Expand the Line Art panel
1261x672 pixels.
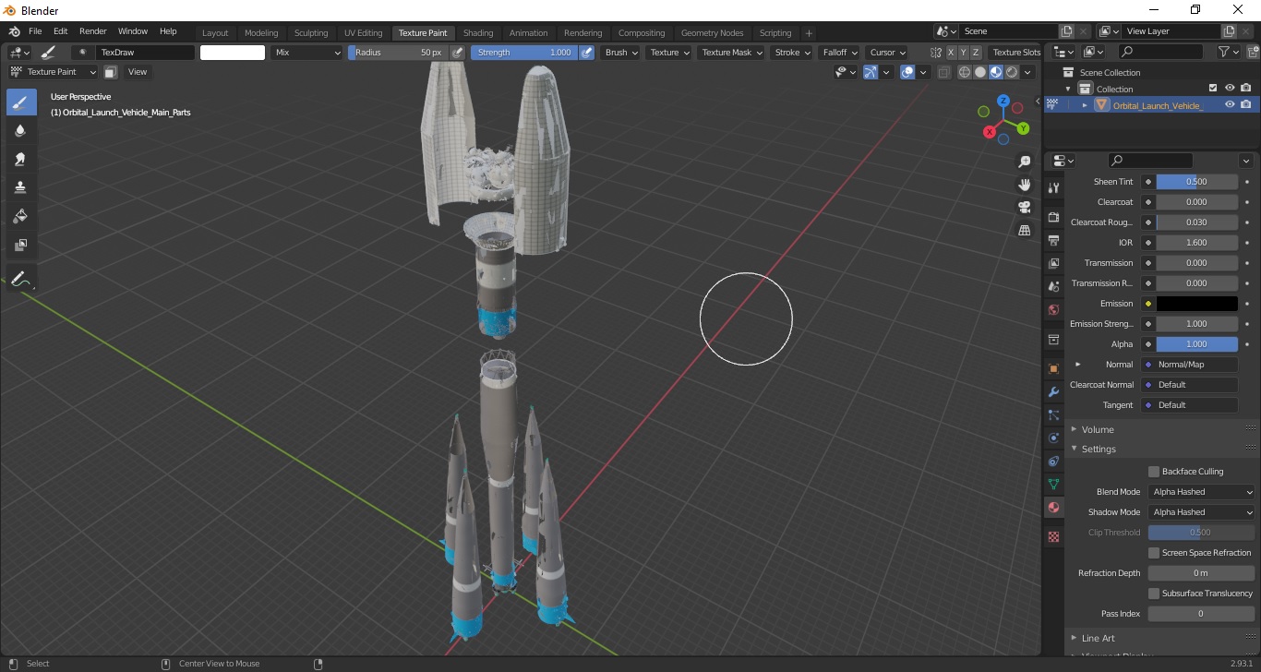click(1098, 638)
